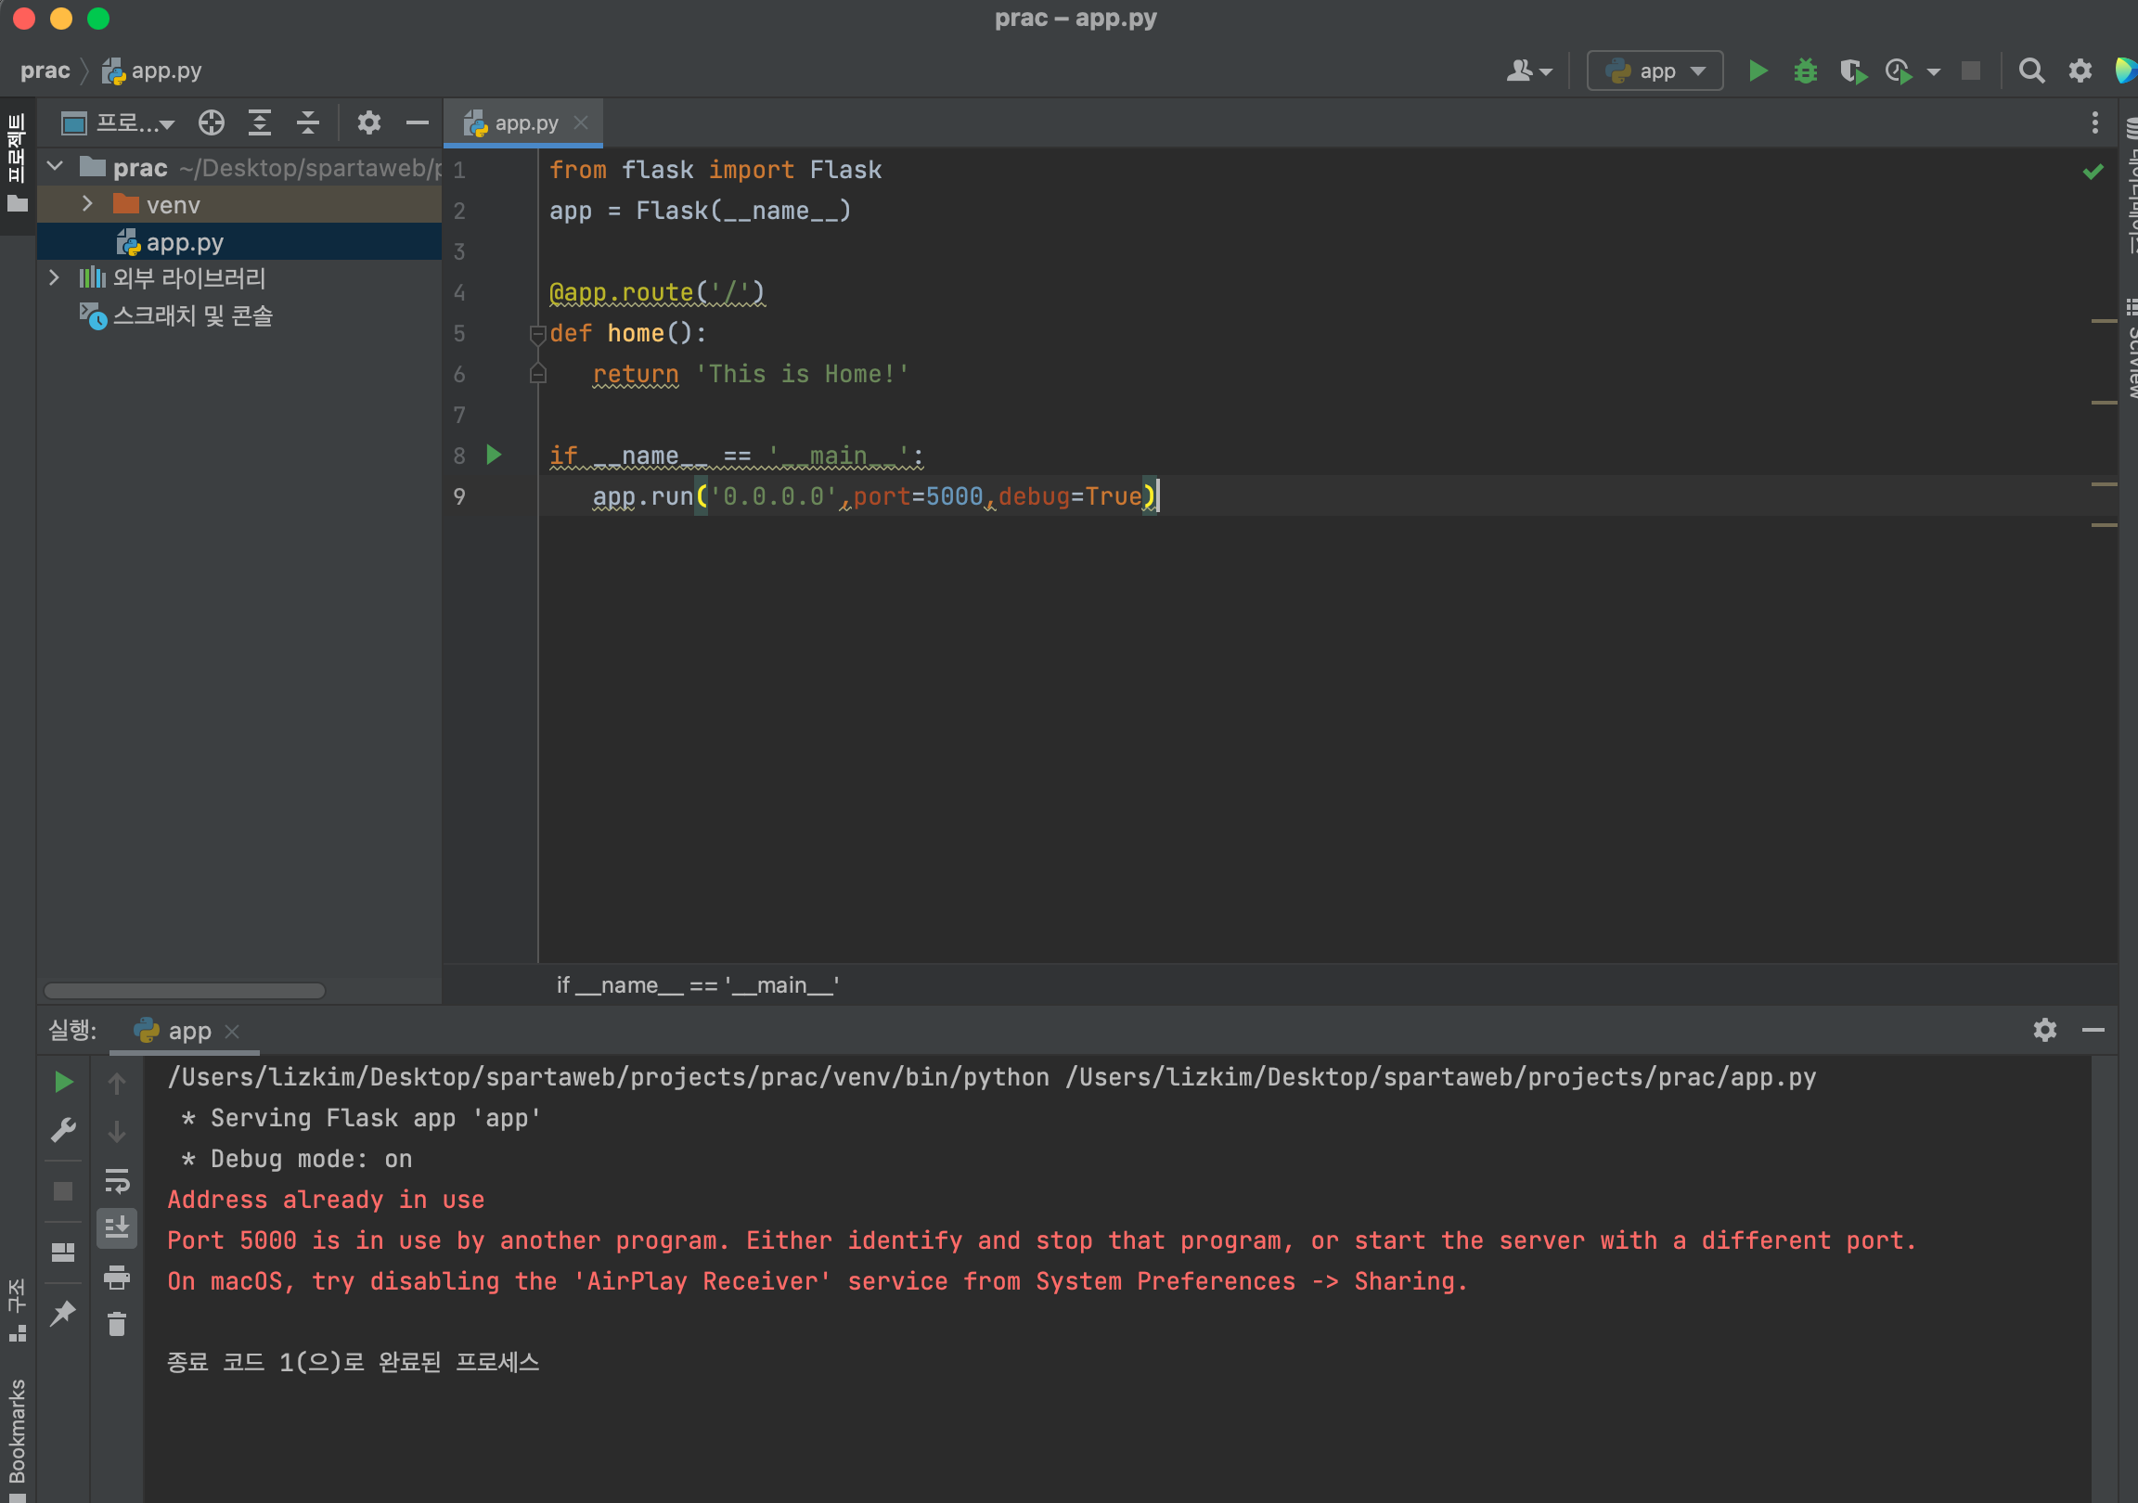2138x1503 pixels.
Task: Open project view selector dropdown
Action: pyautogui.click(x=118, y=122)
